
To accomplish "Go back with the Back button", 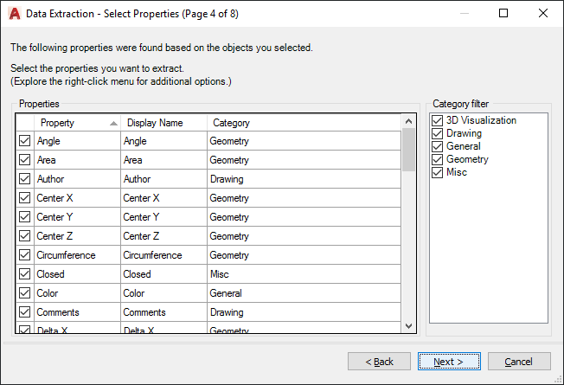I will click(x=379, y=361).
